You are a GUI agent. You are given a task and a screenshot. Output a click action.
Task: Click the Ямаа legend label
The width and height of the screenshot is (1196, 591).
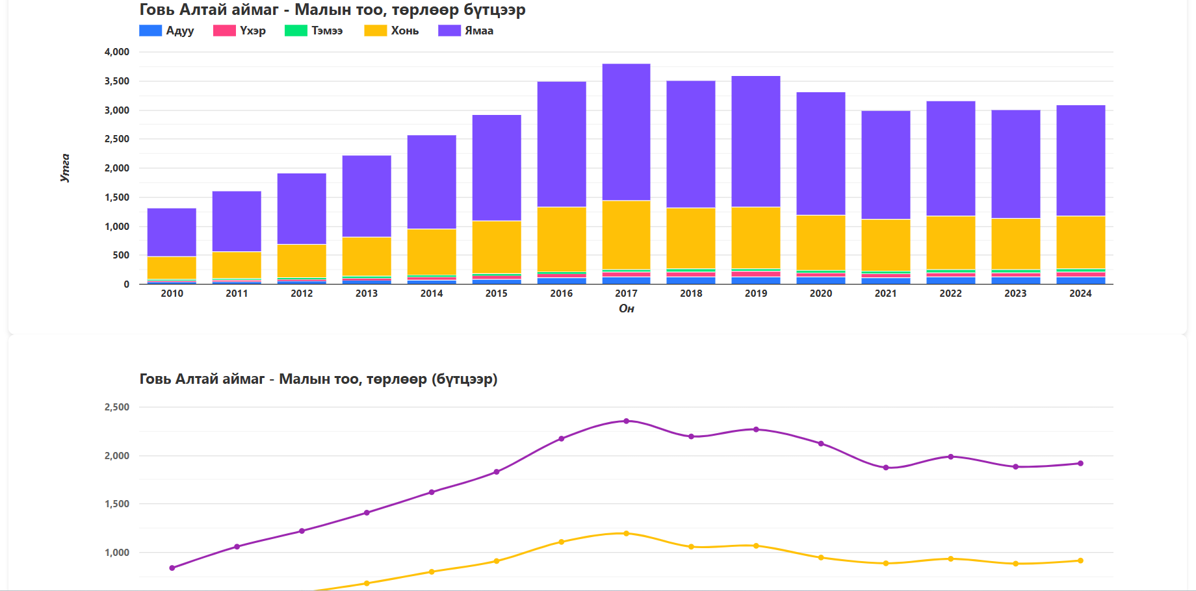[x=479, y=31]
